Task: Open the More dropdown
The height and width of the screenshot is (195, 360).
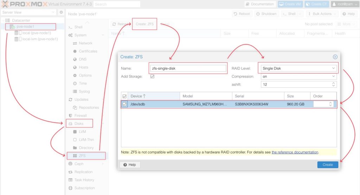Action: [x=346, y=24]
